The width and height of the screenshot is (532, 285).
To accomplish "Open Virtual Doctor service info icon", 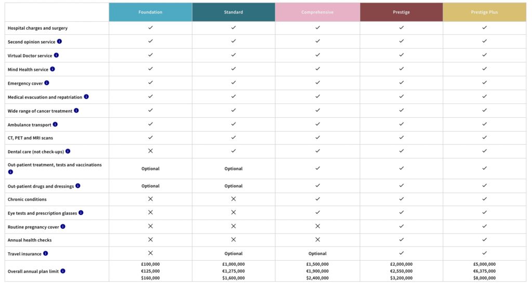I will click(57, 55).
